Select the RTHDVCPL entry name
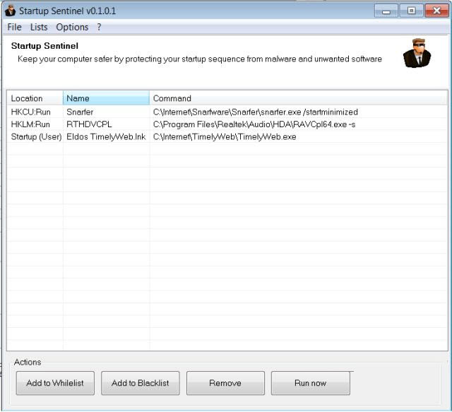 pyautogui.click(x=89, y=124)
